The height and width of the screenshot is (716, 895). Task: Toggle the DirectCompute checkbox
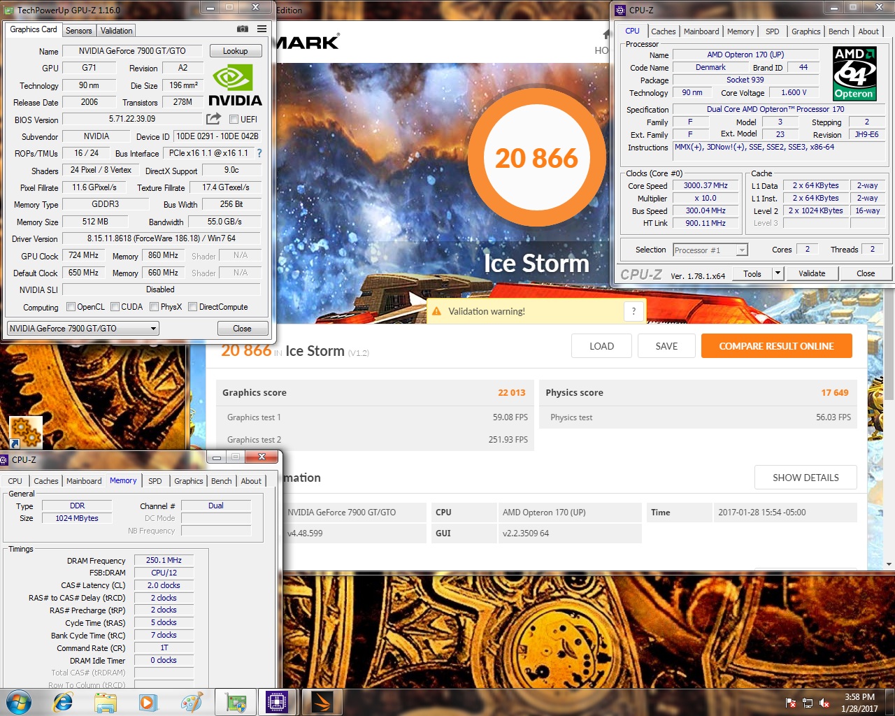[x=192, y=306]
